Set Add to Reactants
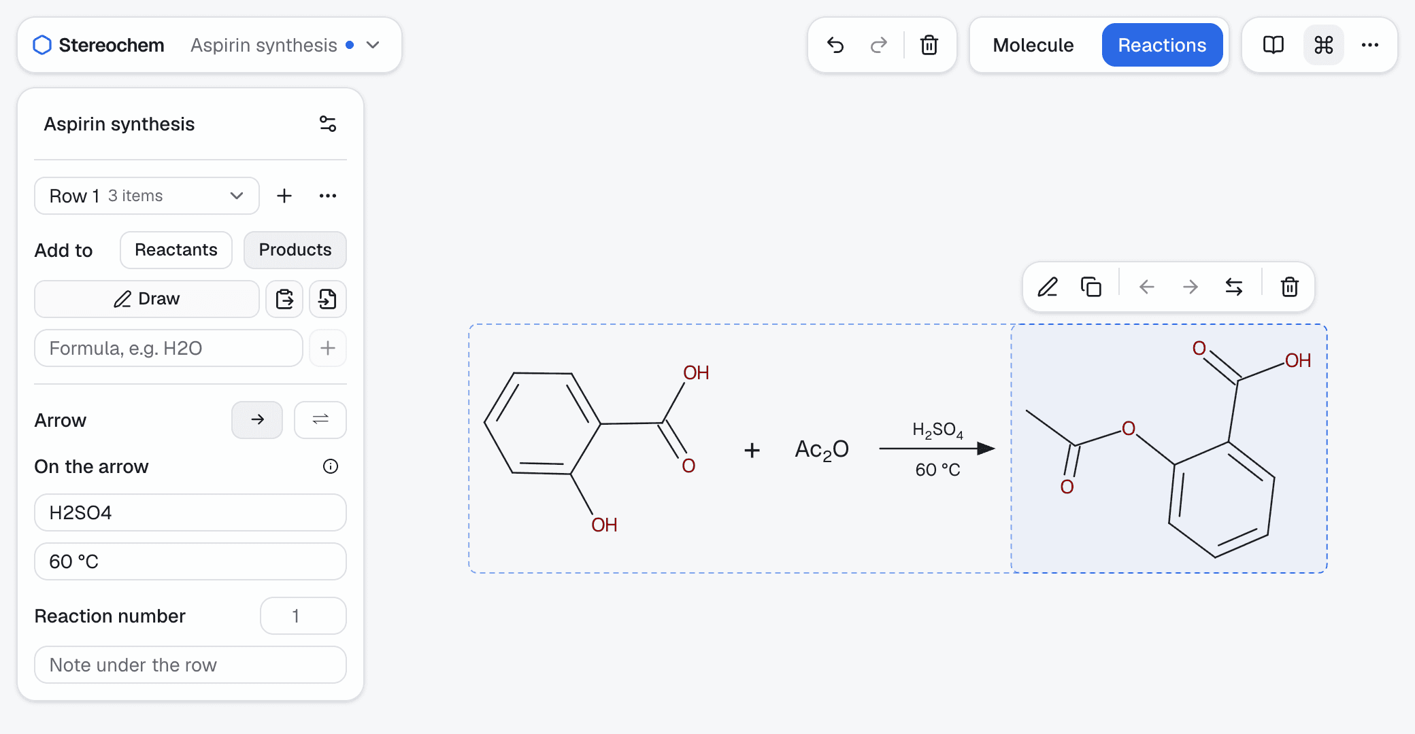The width and height of the screenshot is (1415, 734). coord(176,250)
